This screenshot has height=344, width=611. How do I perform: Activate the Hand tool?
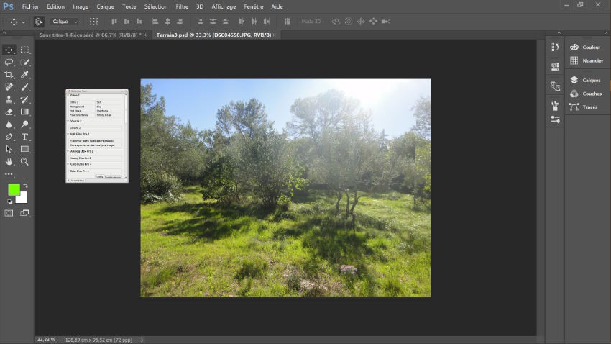(x=9, y=162)
